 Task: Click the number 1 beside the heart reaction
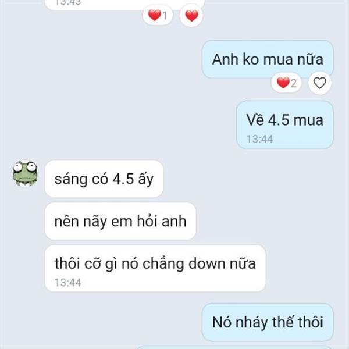click(165, 16)
